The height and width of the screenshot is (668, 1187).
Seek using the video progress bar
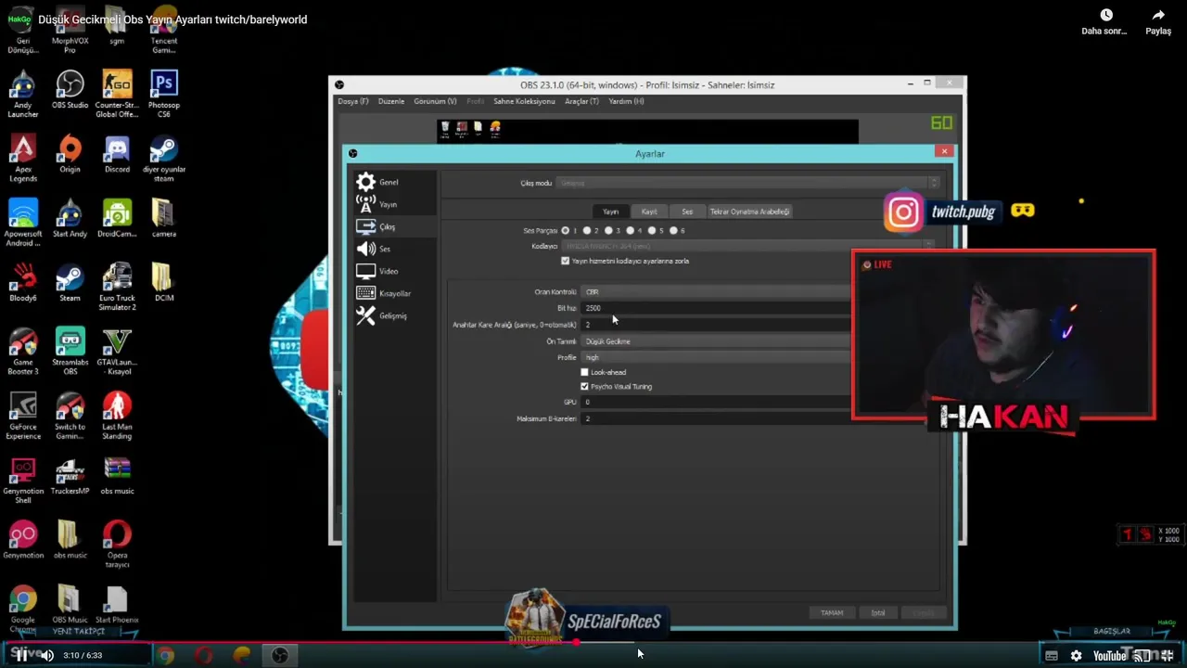pos(593,641)
